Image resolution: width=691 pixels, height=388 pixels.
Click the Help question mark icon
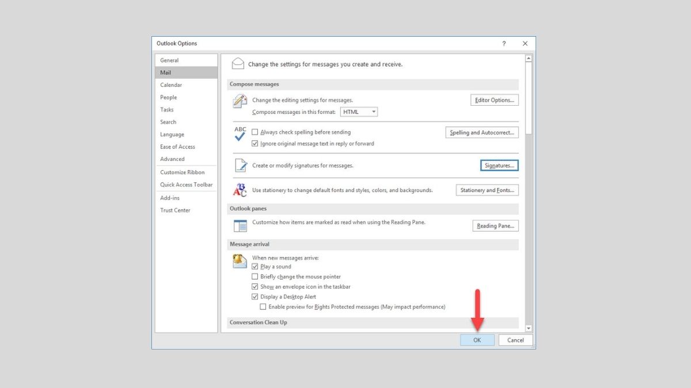[x=504, y=44]
